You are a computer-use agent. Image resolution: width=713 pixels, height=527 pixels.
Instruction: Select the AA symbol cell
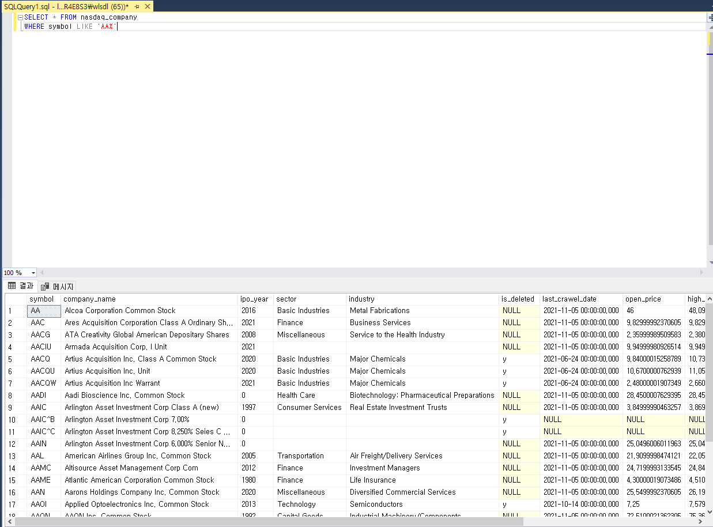tap(44, 311)
